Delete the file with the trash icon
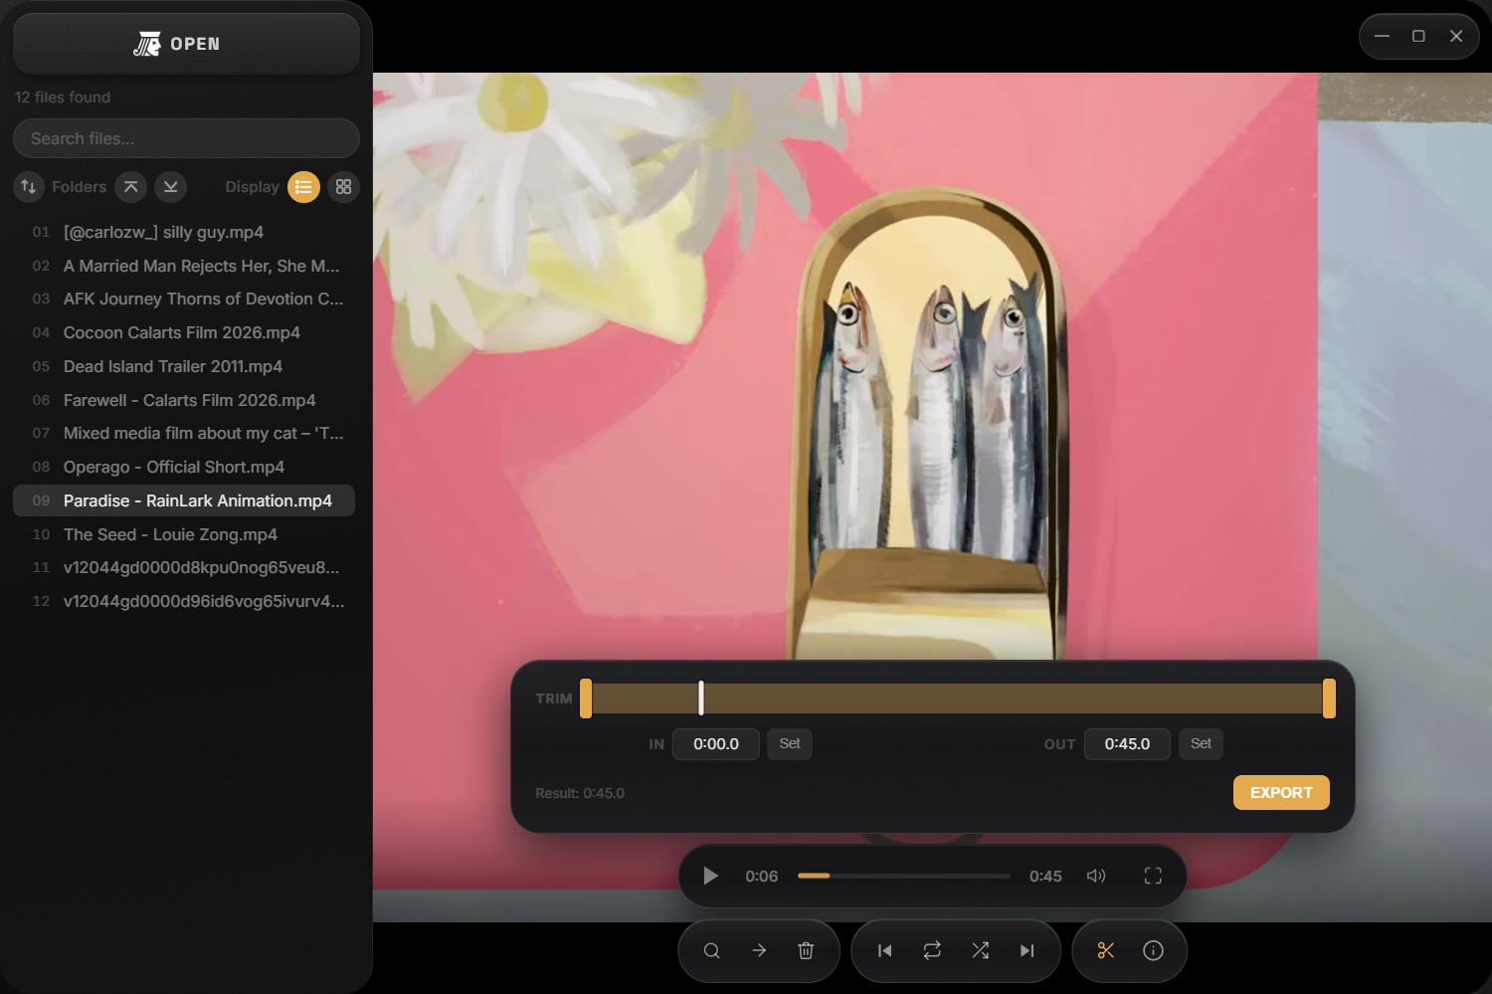Screen dimensions: 1492x994 806,951
